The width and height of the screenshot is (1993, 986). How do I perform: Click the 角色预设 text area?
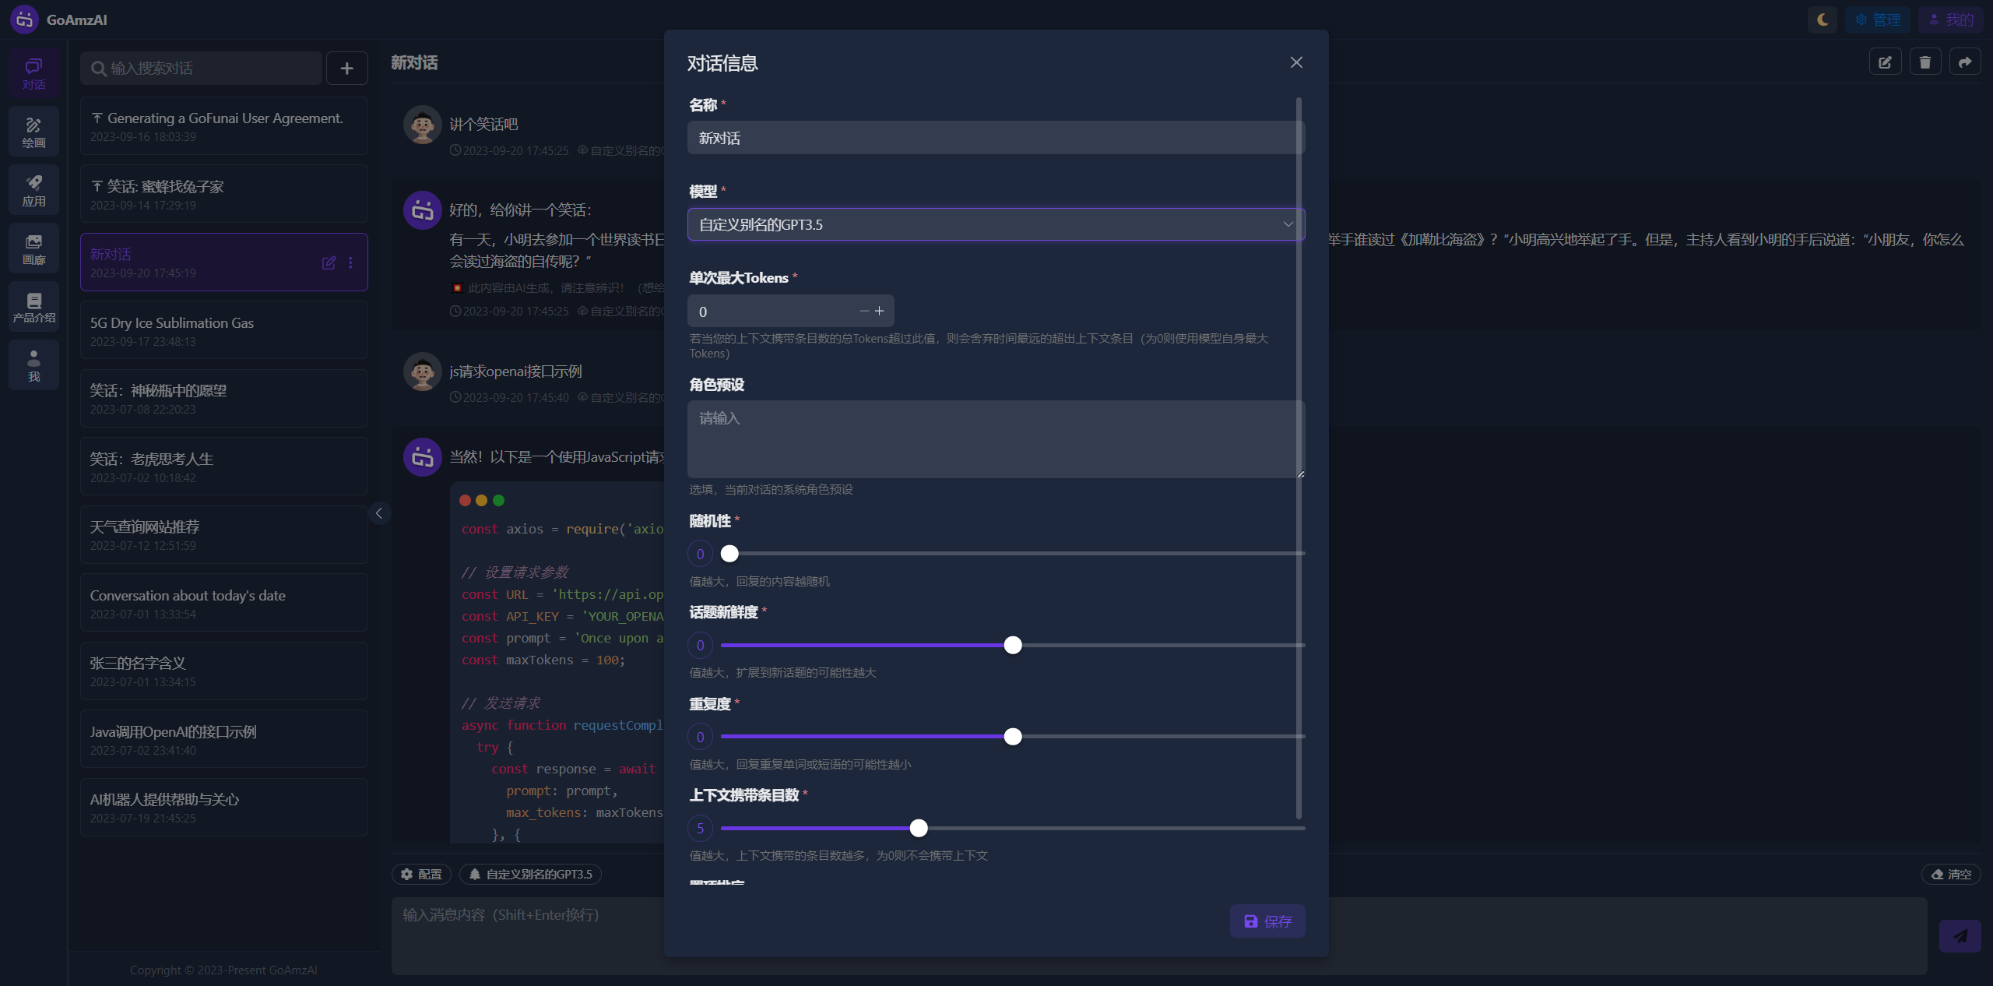click(995, 438)
